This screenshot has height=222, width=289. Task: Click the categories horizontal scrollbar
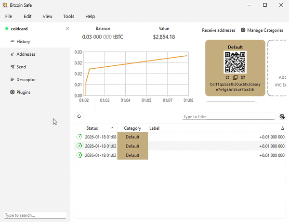click(231, 101)
